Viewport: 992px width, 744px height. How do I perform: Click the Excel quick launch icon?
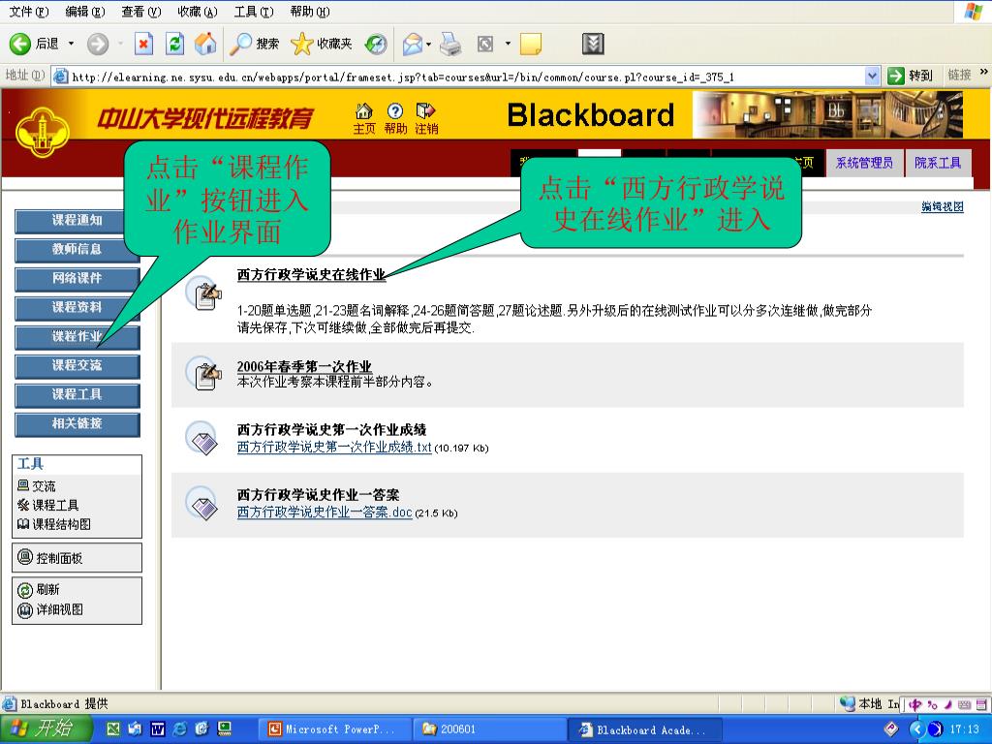tap(112, 728)
